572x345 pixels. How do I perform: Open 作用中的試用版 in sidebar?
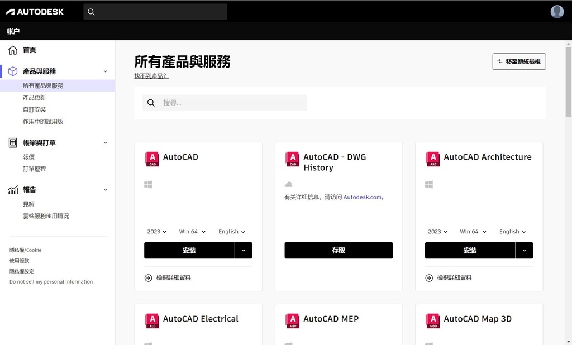click(x=43, y=122)
